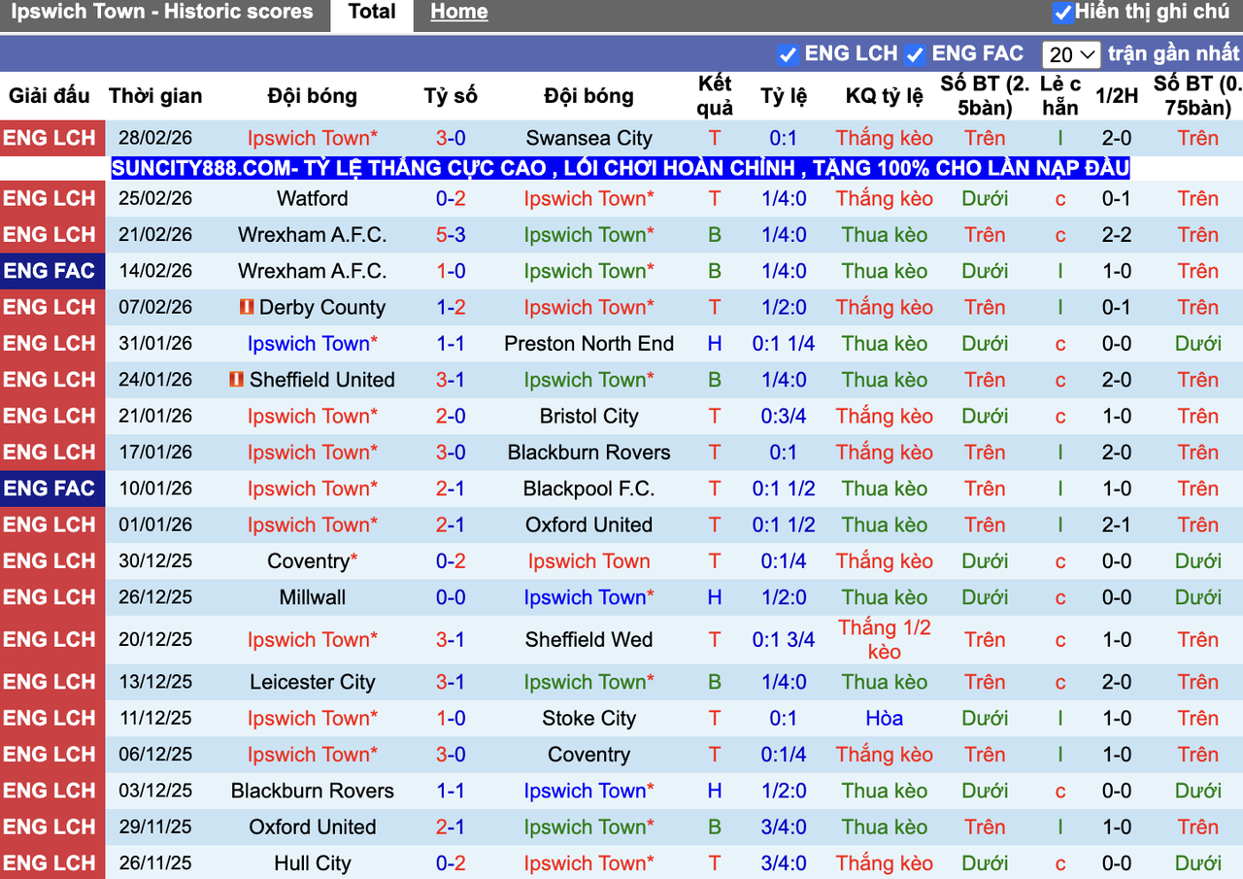
Task: Uncheck the Hiển thị ghi chú checkbox
Action: point(1065,14)
